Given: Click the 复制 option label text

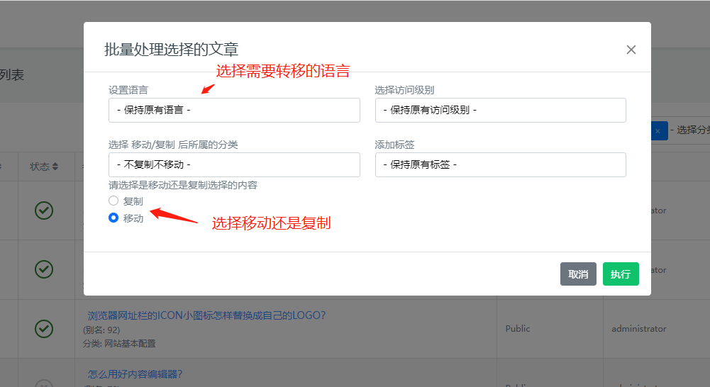Looking at the screenshot, I should (x=133, y=201).
